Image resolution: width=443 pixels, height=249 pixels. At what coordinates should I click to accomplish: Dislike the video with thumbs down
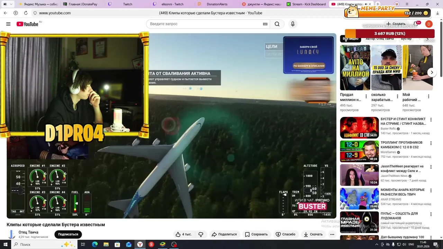coord(201,234)
